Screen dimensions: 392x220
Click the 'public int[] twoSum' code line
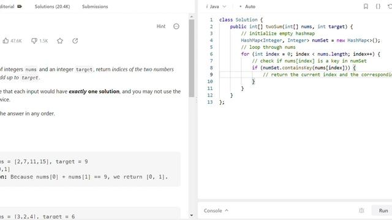[x=292, y=27]
